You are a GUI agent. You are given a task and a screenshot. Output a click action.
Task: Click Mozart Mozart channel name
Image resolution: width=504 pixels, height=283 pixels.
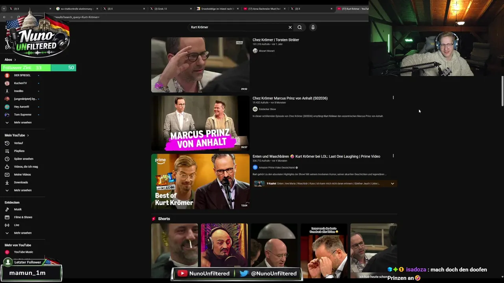[x=267, y=51]
